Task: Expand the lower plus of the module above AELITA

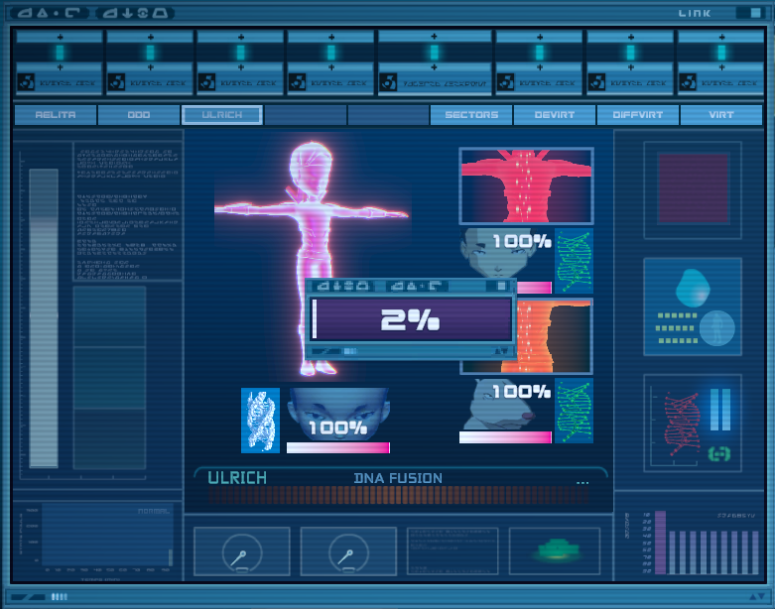Action: pyautogui.click(x=60, y=67)
